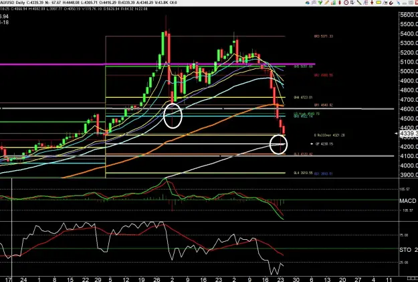The image size is (418, 282).
Task: Click the horizontal line H tool icon
Action: click(385, 3)
